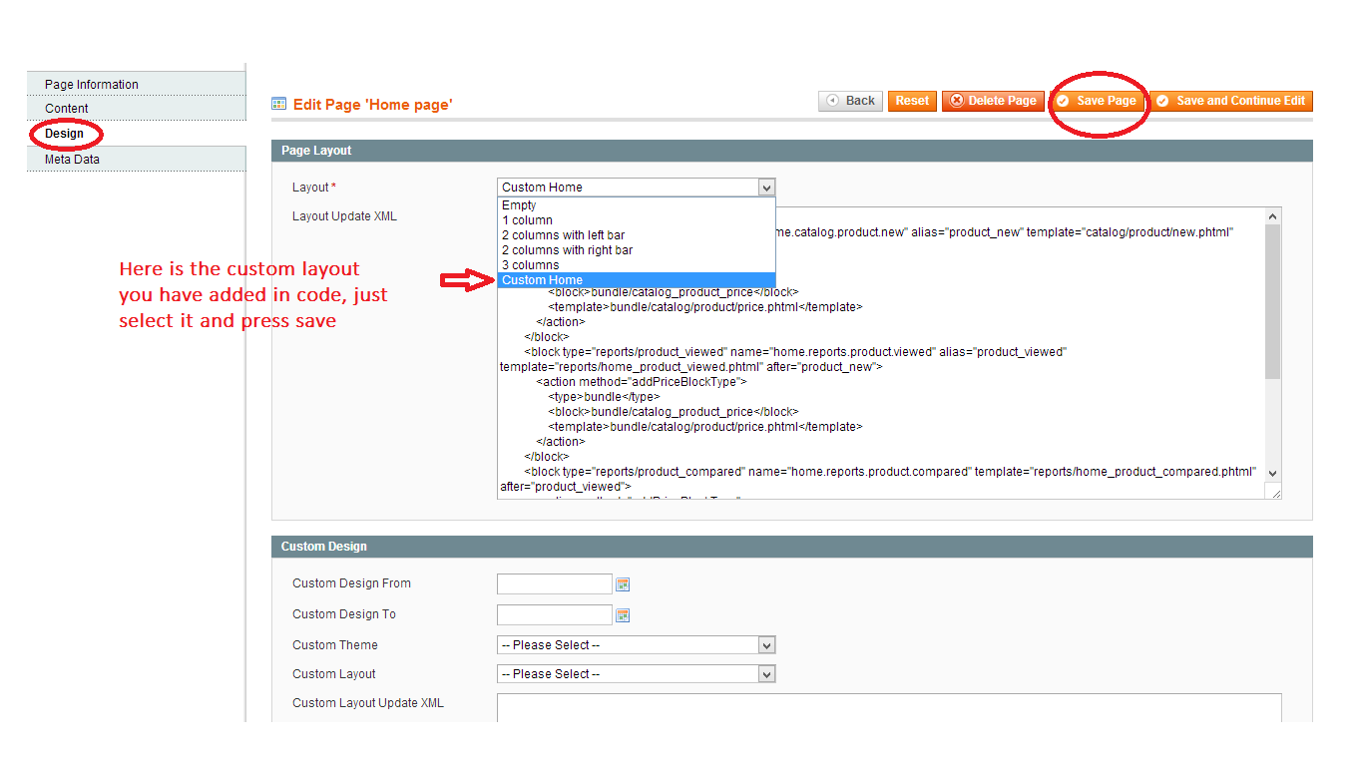Image resolution: width=1357 pixels, height=766 pixels.
Task: Open the Content tab
Action: click(67, 109)
